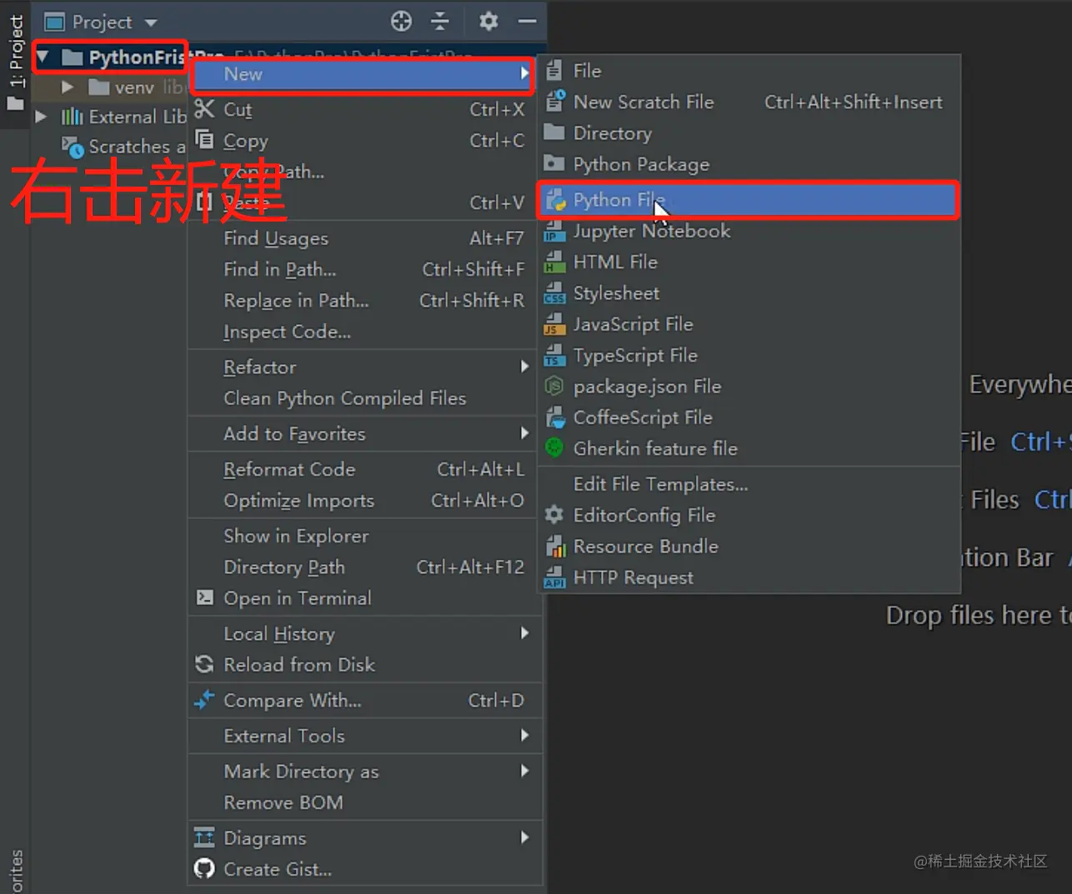The image size is (1072, 894).
Task: Click the Reload from Disk icon
Action: [204, 664]
